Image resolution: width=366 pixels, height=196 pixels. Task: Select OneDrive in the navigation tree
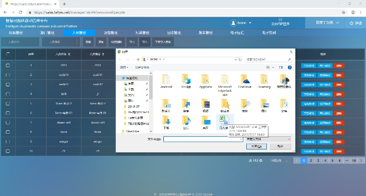pyautogui.click(x=133, y=131)
